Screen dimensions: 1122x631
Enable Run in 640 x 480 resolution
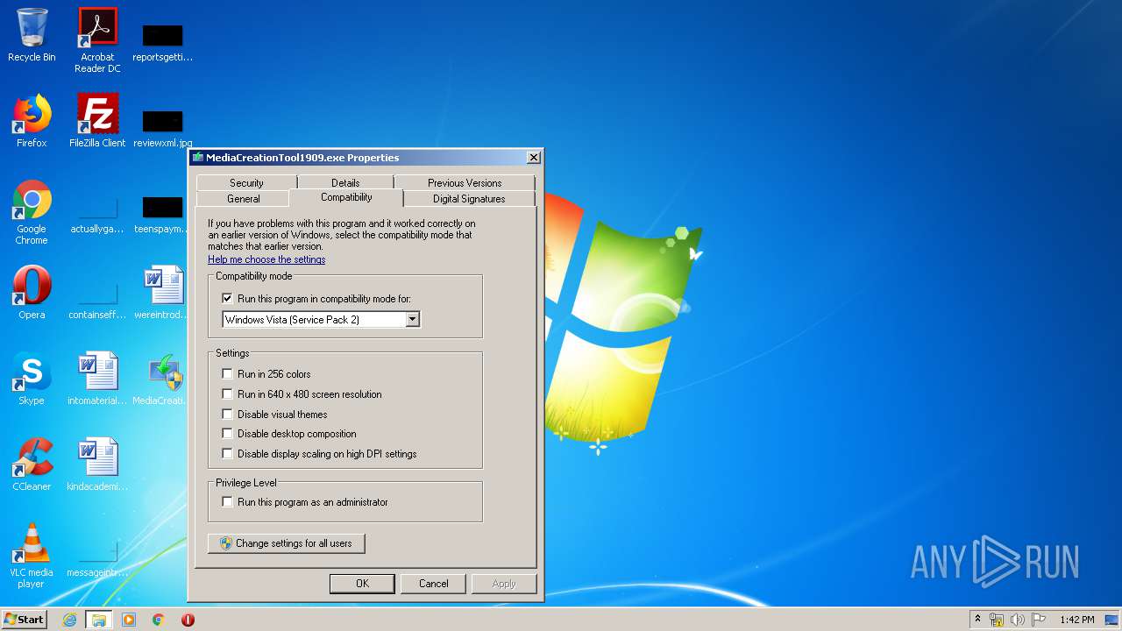click(228, 394)
